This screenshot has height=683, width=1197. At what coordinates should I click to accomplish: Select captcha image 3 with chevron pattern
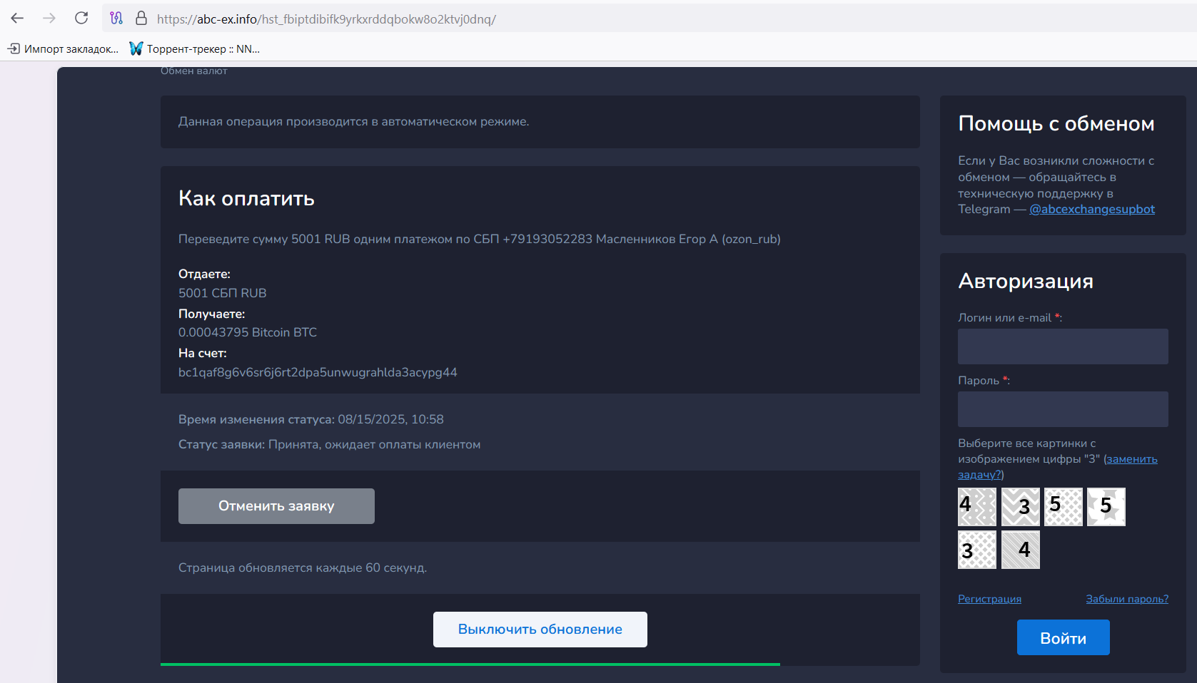[1021, 507]
